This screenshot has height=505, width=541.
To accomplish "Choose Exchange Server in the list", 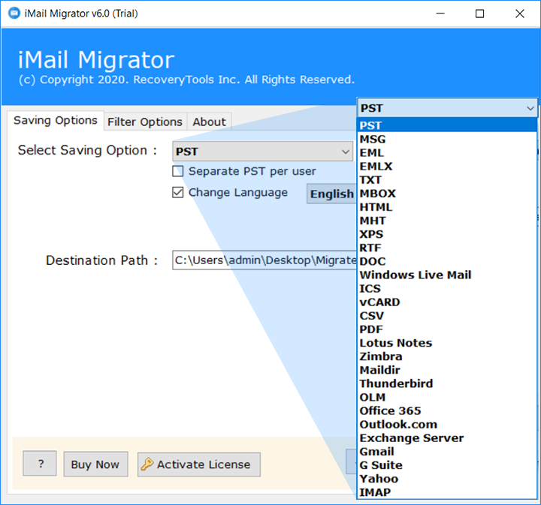I will (x=447, y=437).
